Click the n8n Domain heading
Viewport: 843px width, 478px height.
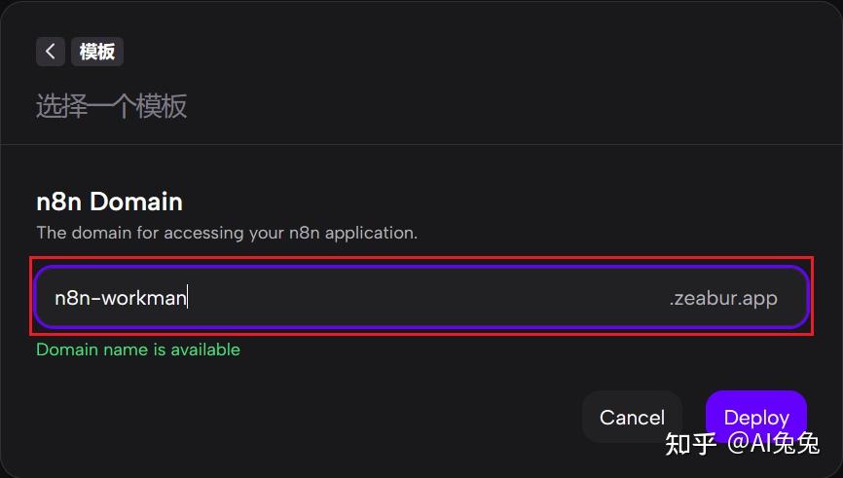click(109, 202)
